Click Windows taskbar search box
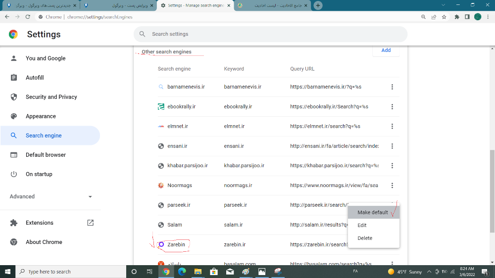 (x=71, y=272)
